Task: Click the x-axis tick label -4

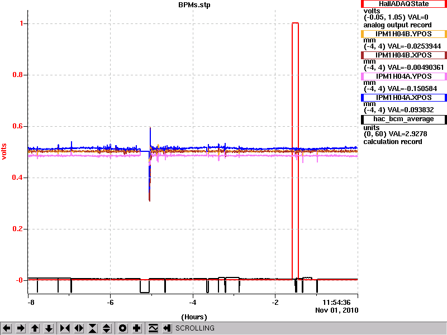Action: pyautogui.click(x=193, y=303)
